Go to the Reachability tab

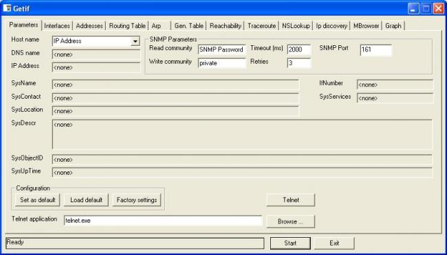point(225,26)
